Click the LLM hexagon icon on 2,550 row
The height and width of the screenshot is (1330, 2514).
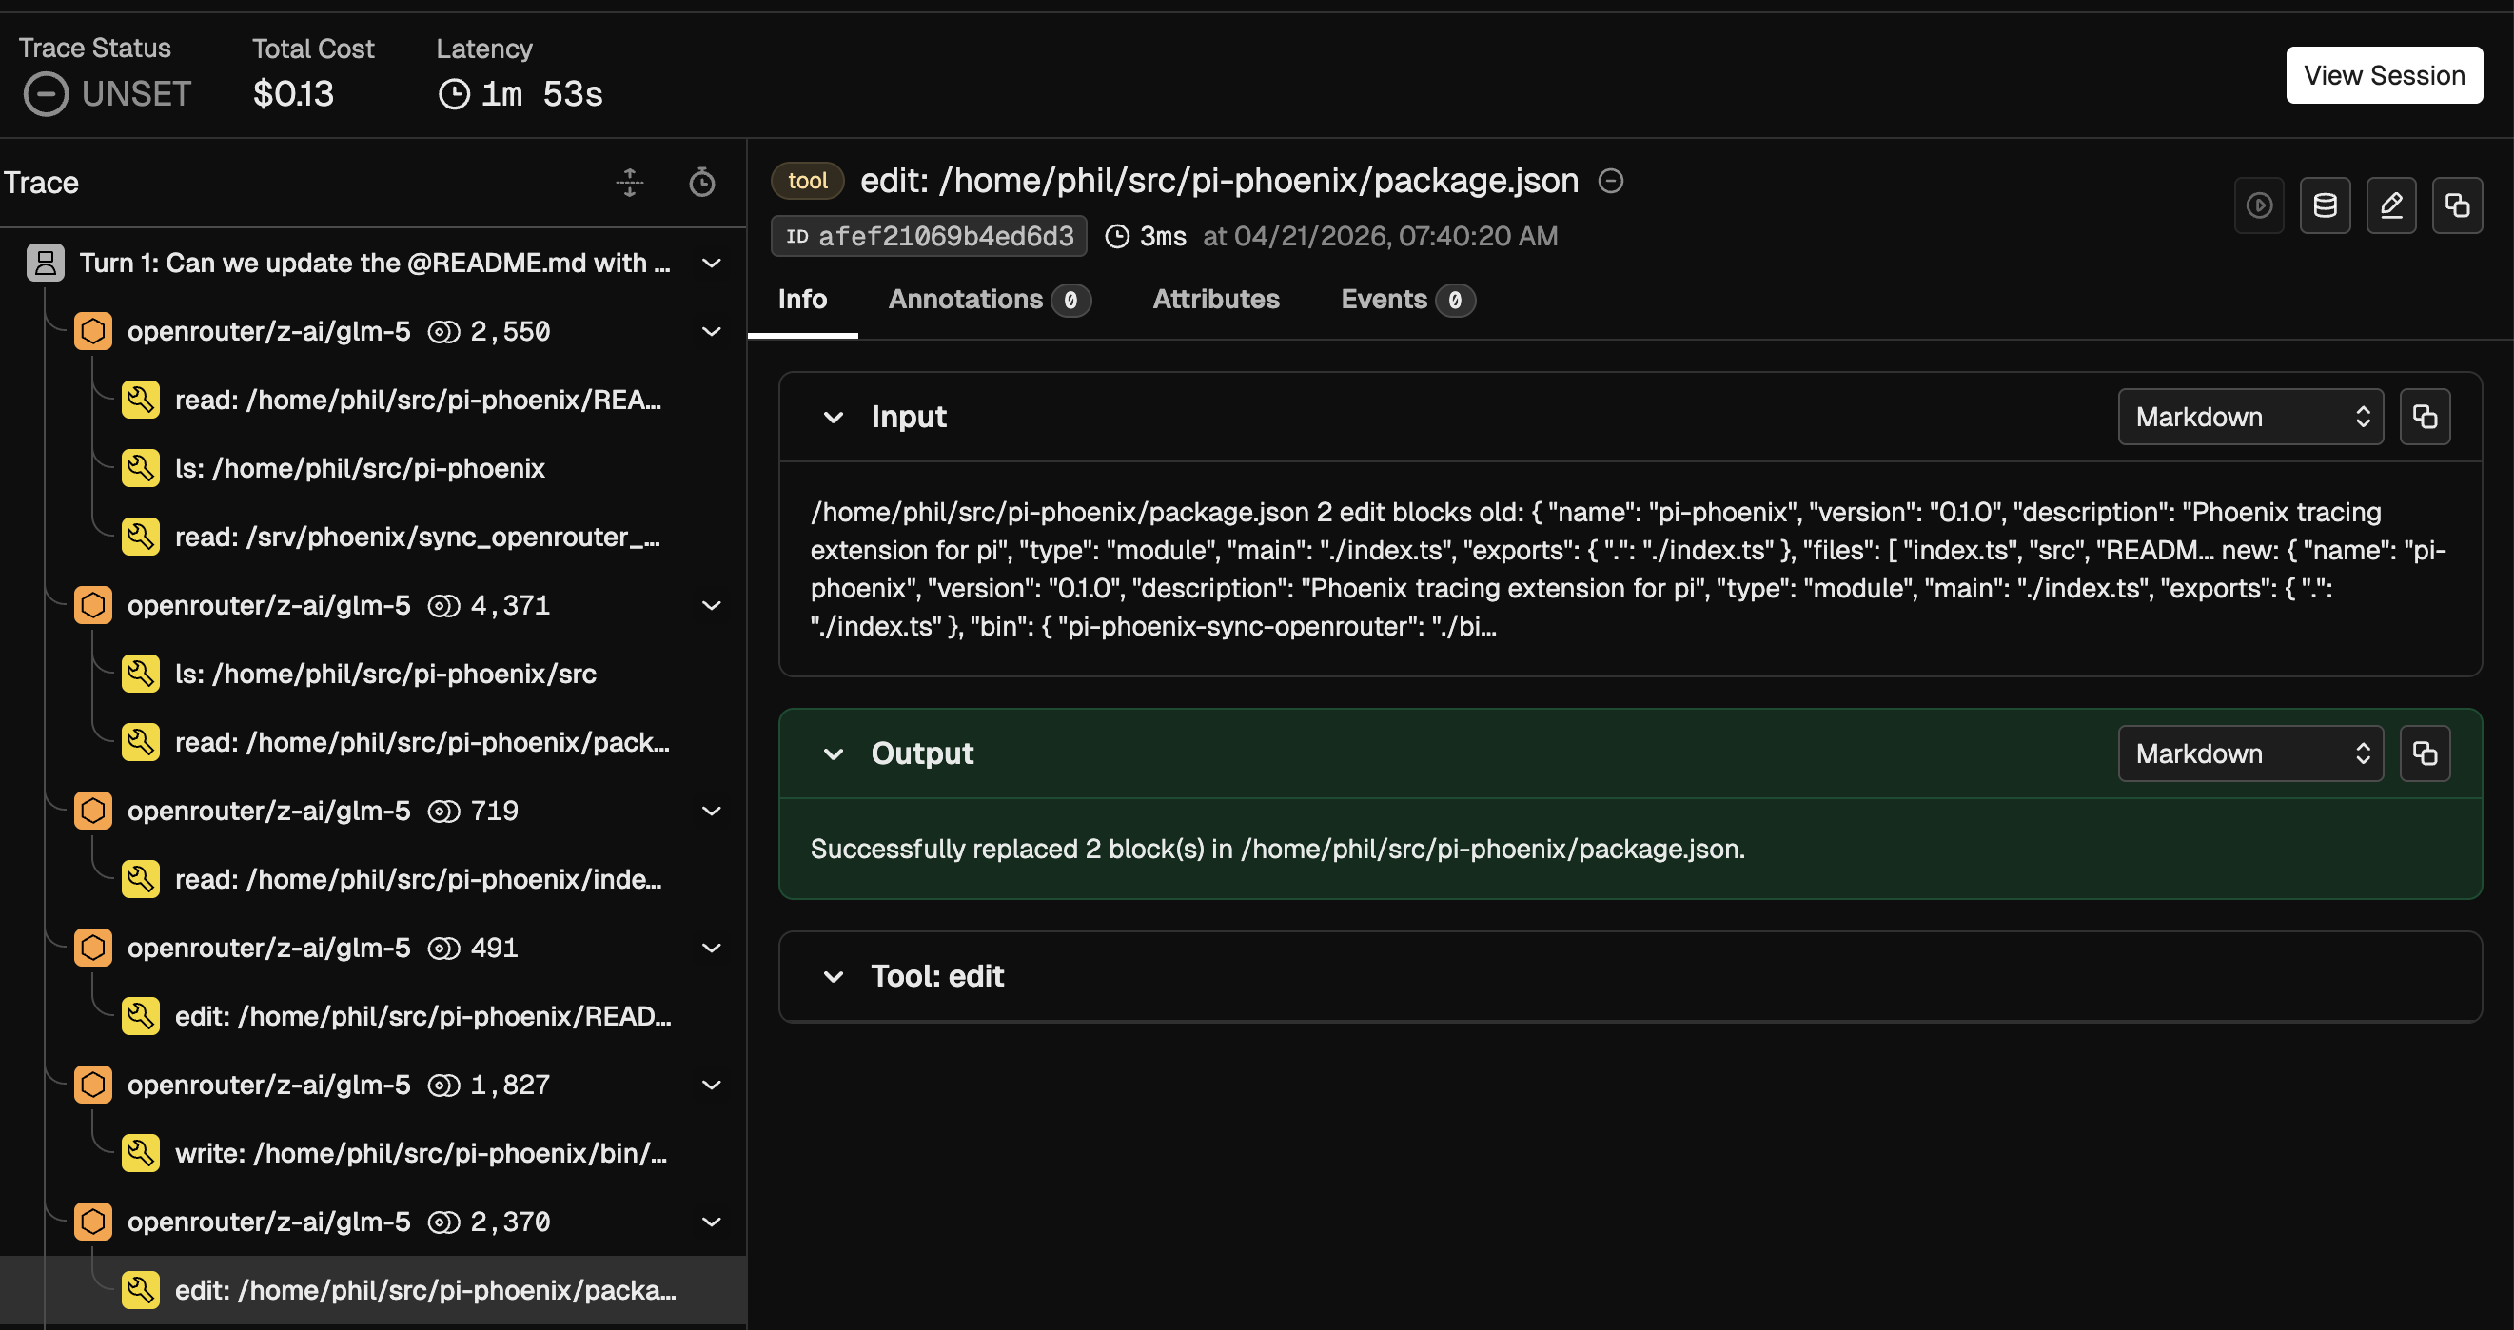pos(92,332)
